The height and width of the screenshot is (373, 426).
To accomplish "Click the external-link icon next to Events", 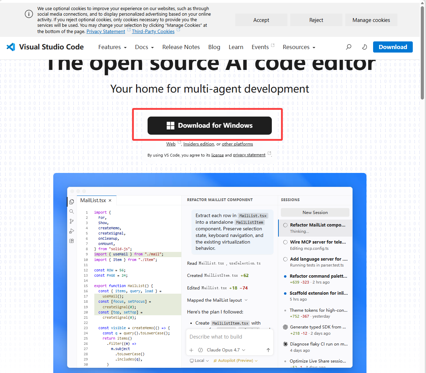I will [x=273, y=45].
